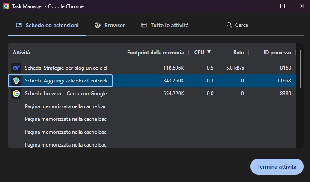This screenshot has width=310, height=182.
Task: Click process ID 8380
Action: (x=286, y=94)
